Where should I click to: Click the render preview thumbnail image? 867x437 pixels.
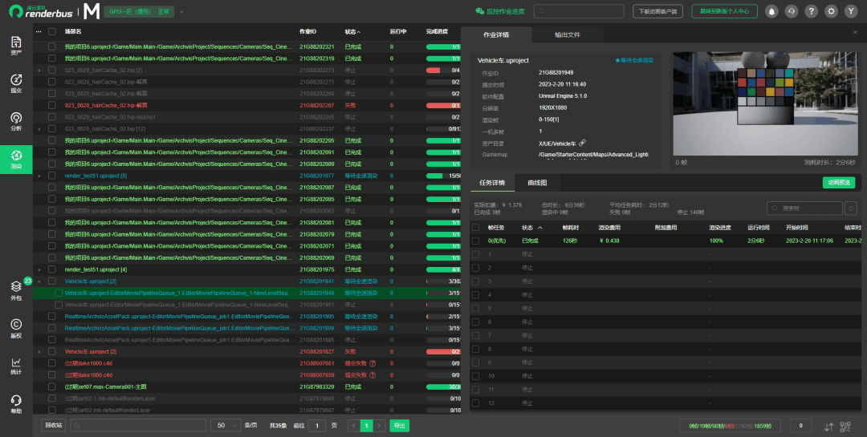coord(764,103)
